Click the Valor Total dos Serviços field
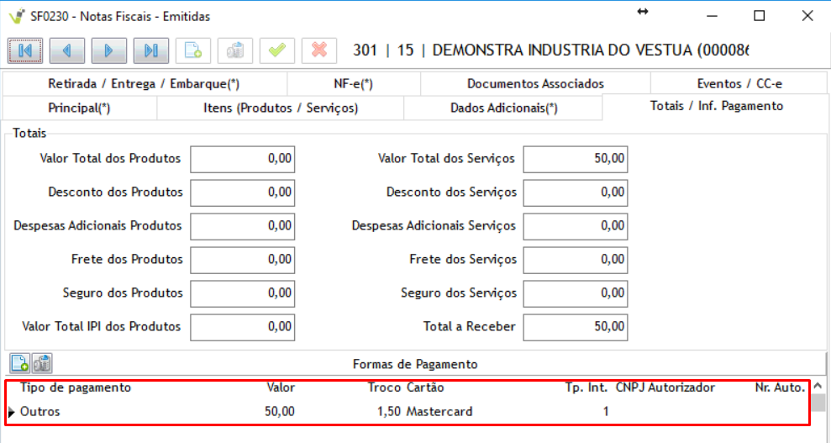The width and height of the screenshot is (831, 443). pos(575,159)
